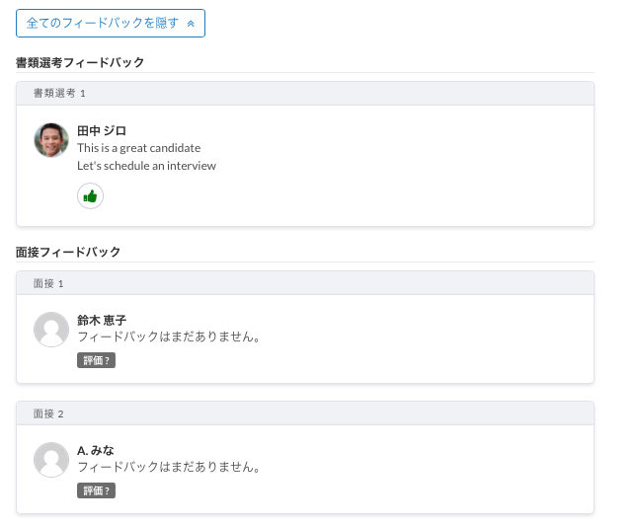The width and height of the screenshot is (640, 526).
Task: Click the "Let's schedule an interview" comment
Action: click(146, 166)
